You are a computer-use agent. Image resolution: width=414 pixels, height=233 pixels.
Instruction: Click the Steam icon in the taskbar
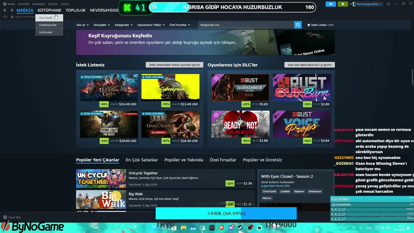click(240, 228)
